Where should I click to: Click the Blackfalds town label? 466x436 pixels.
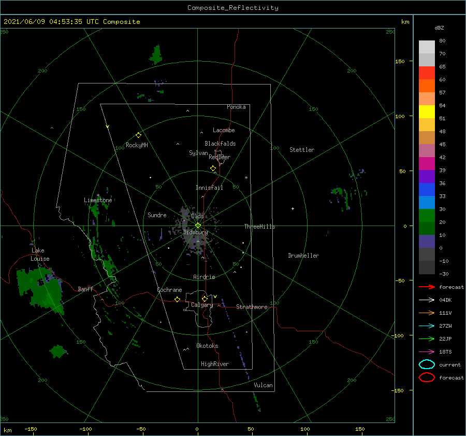click(220, 144)
